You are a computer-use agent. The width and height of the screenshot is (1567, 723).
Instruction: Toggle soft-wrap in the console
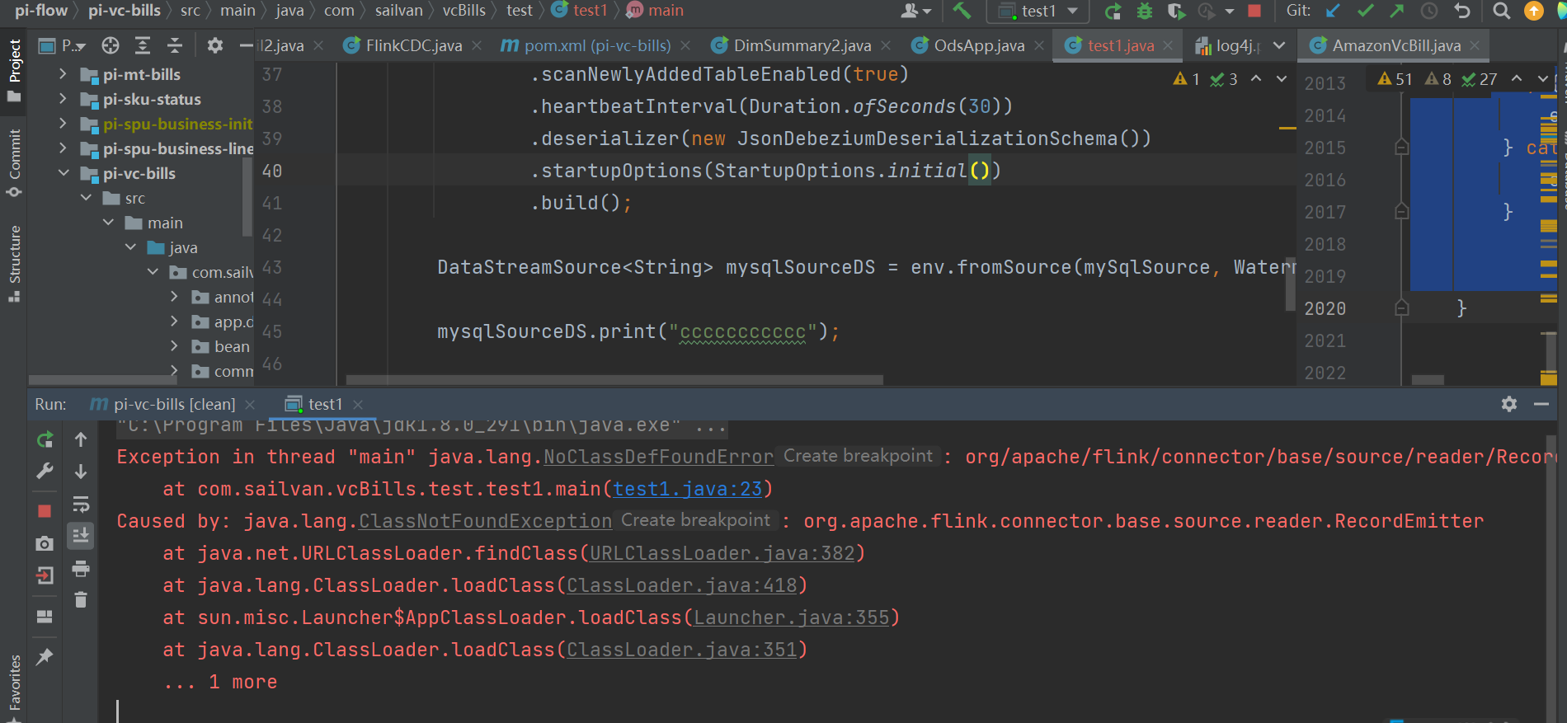click(81, 504)
